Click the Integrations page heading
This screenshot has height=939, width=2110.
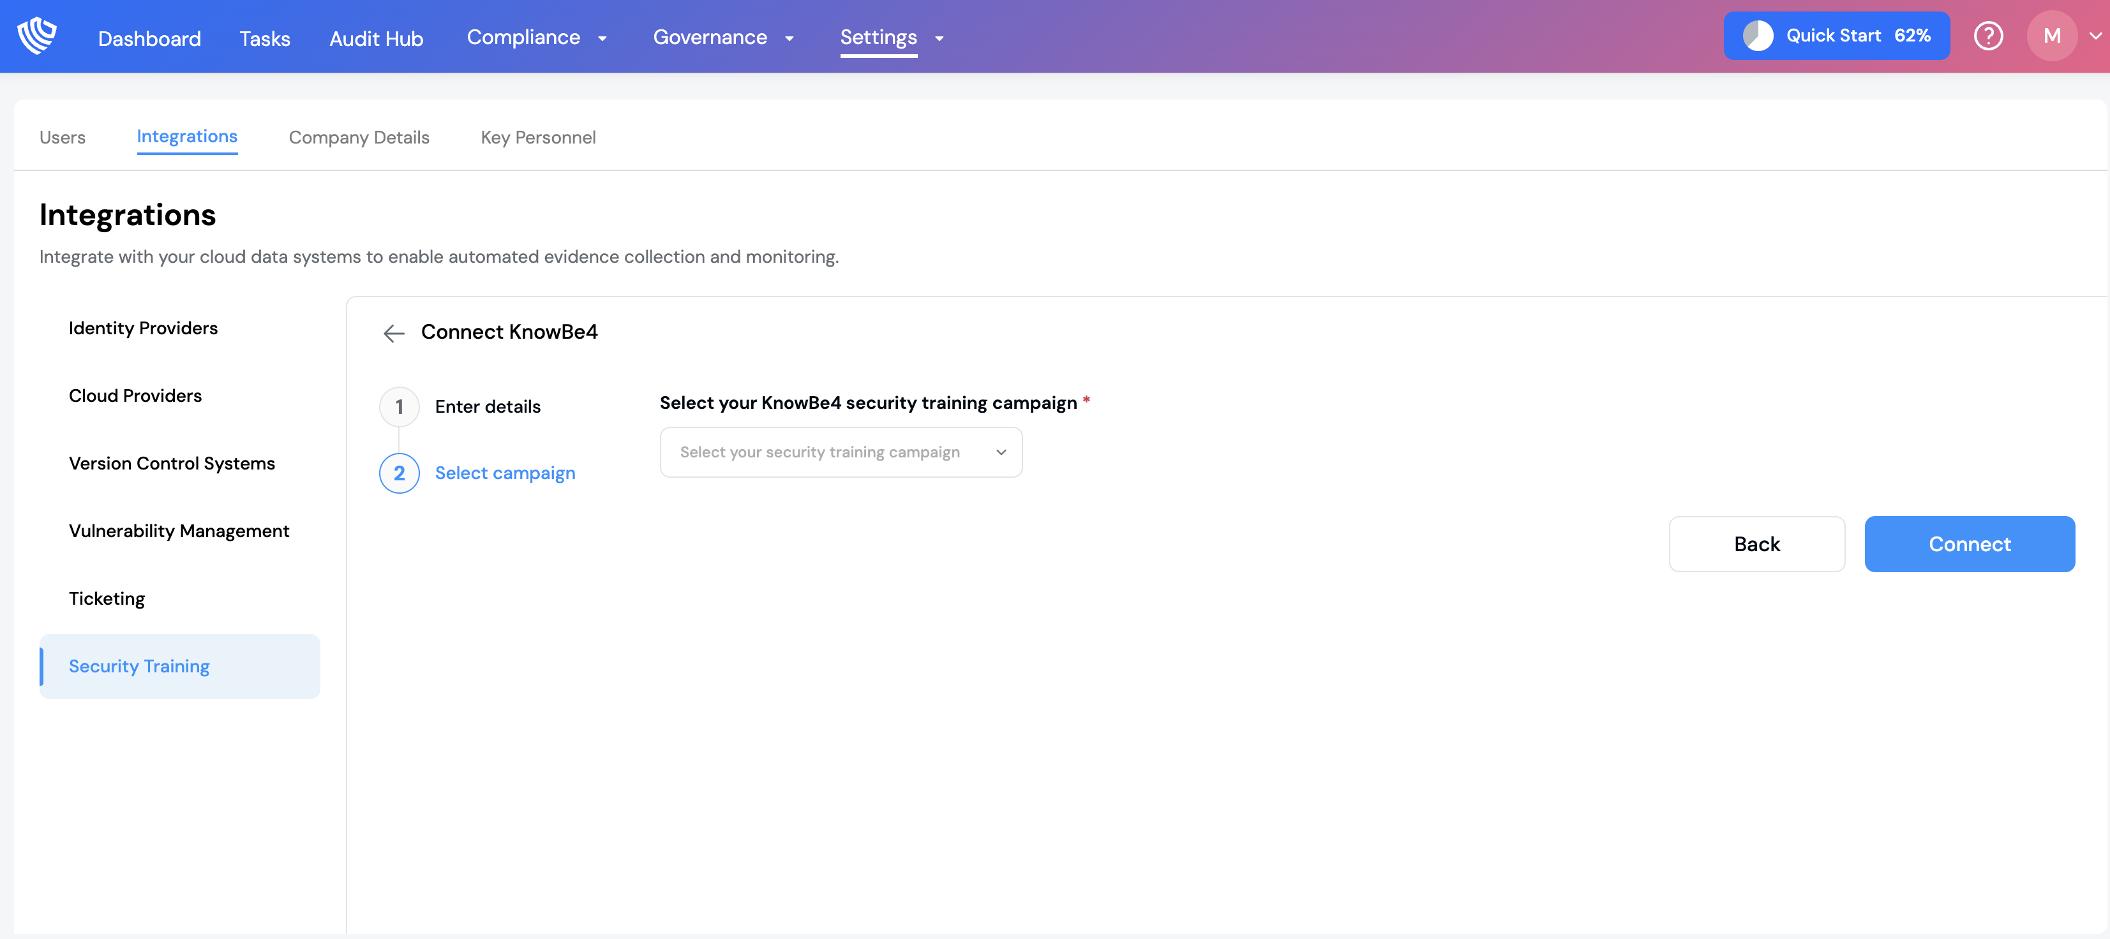tap(127, 214)
